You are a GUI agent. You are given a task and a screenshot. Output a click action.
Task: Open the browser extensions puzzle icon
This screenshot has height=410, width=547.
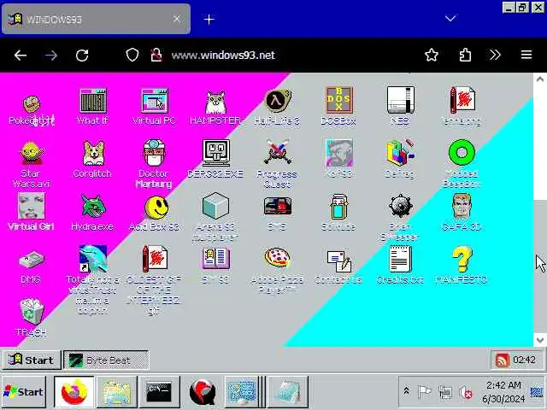click(465, 55)
